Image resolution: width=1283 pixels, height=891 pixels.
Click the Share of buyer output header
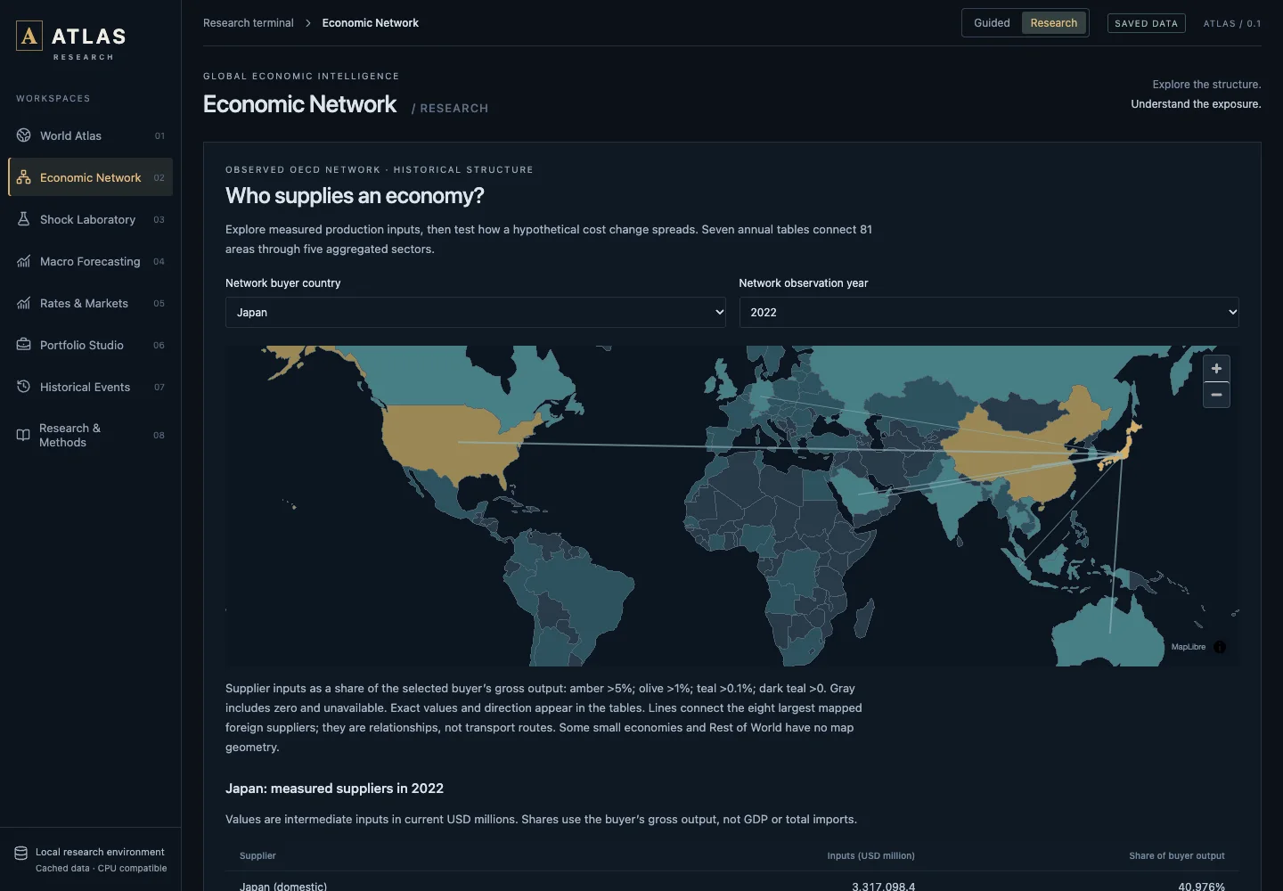tap(1176, 855)
